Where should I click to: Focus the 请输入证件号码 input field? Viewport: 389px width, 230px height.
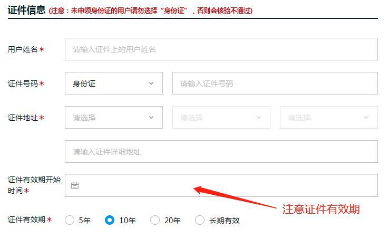click(x=275, y=83)
